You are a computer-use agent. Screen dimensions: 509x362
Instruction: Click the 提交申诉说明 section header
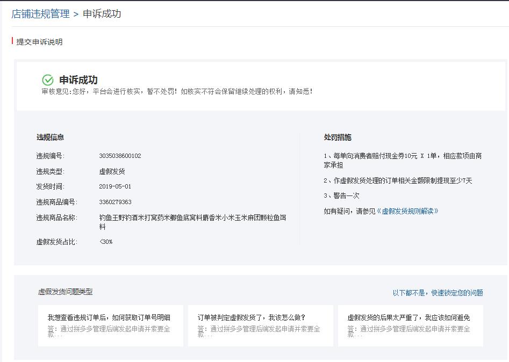pos(41,41)
